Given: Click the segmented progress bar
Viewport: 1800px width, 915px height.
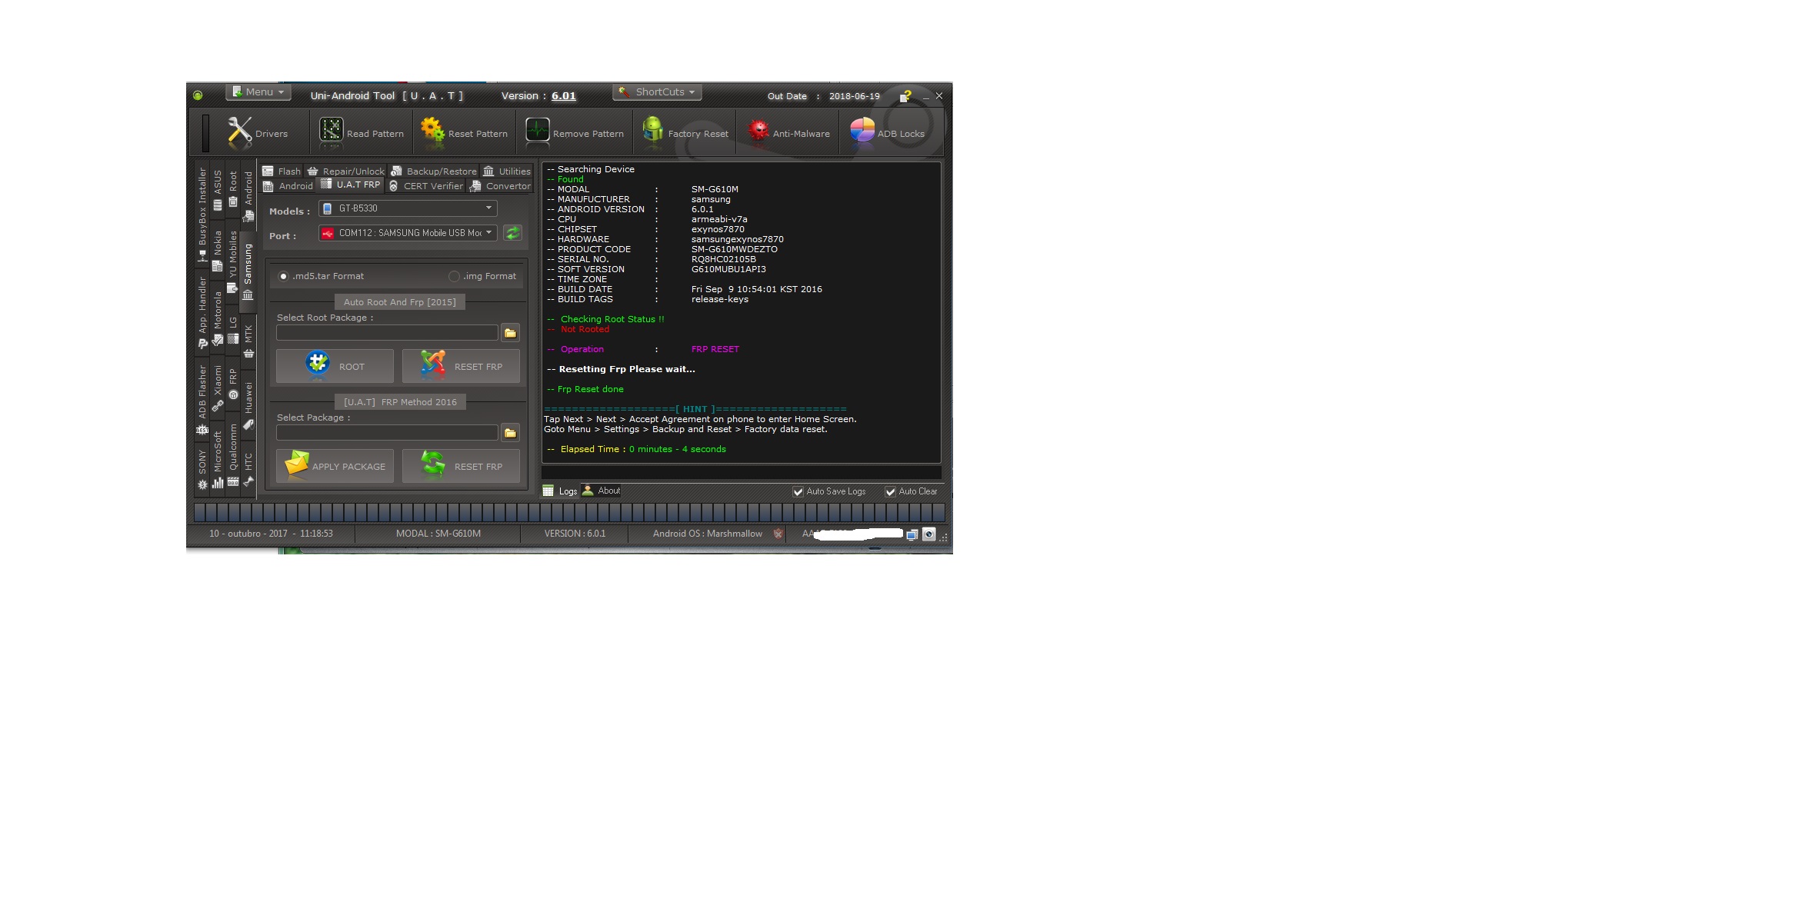Looking at the screenshot, I should click(569, 512).
